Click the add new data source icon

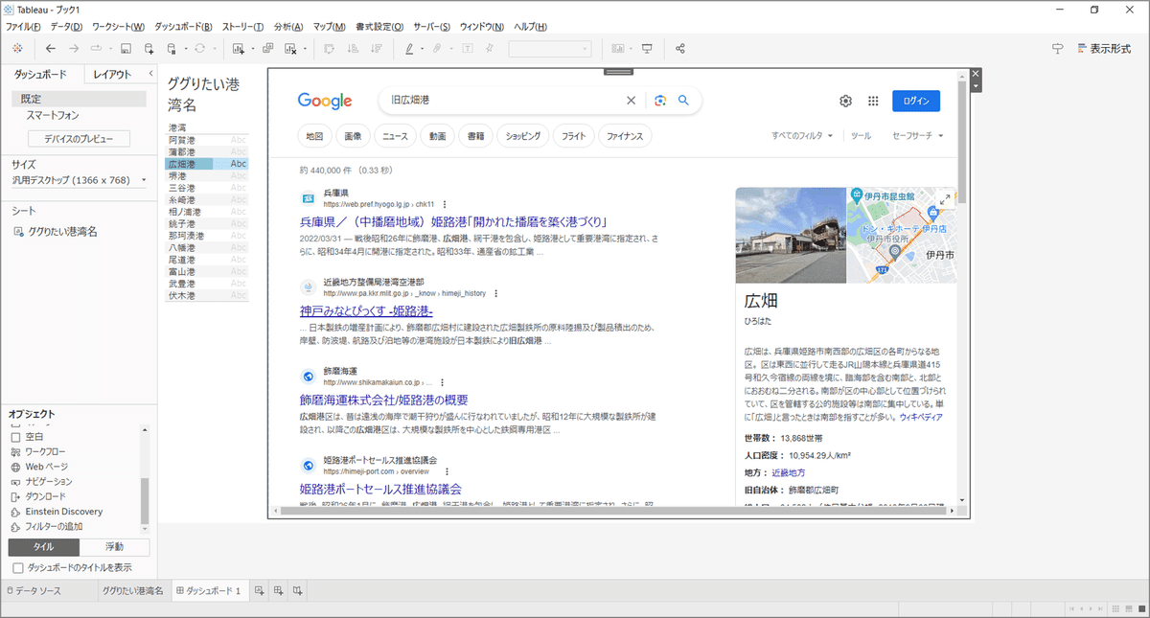coord(149,48)
